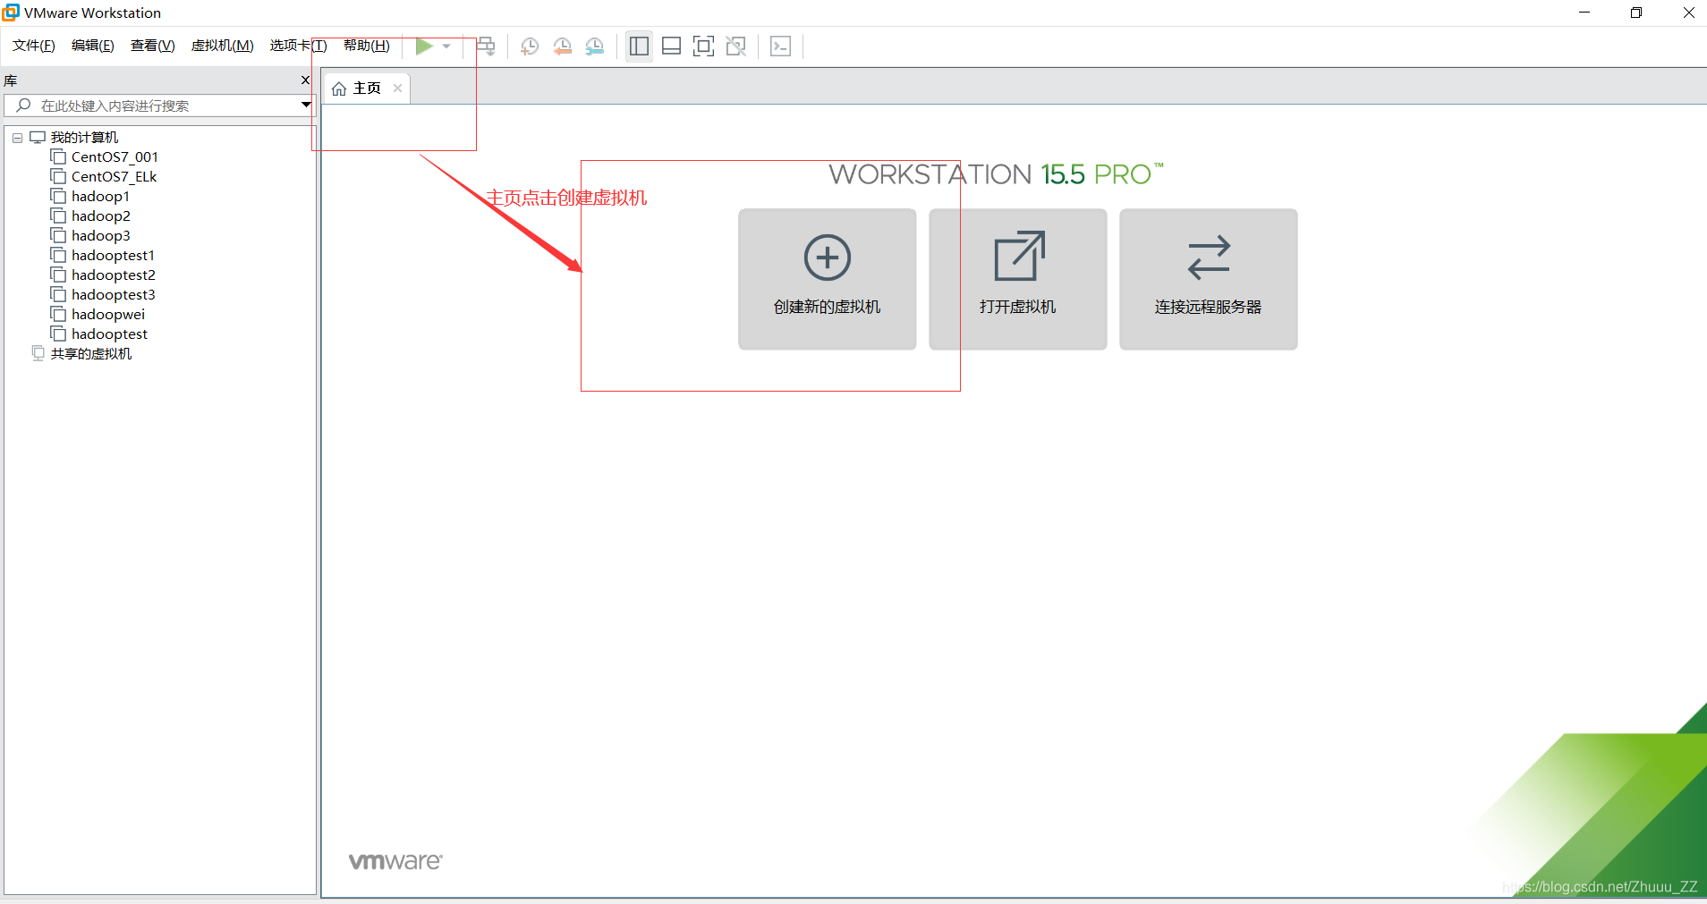Screen dimensions: 1707x904
Task: Click the hadooptest2 VM icon
Action: pyautogui.click(x=58, y=275)
